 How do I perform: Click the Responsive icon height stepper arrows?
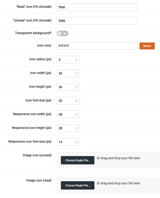coord(77,128)
